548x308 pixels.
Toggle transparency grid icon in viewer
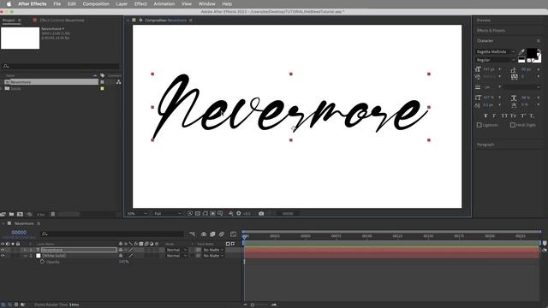coord(198,213)
